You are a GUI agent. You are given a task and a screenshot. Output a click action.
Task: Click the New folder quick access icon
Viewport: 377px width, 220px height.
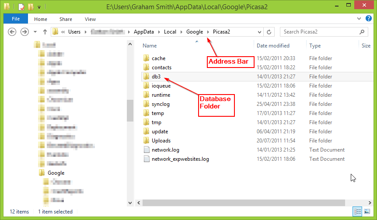31,7
